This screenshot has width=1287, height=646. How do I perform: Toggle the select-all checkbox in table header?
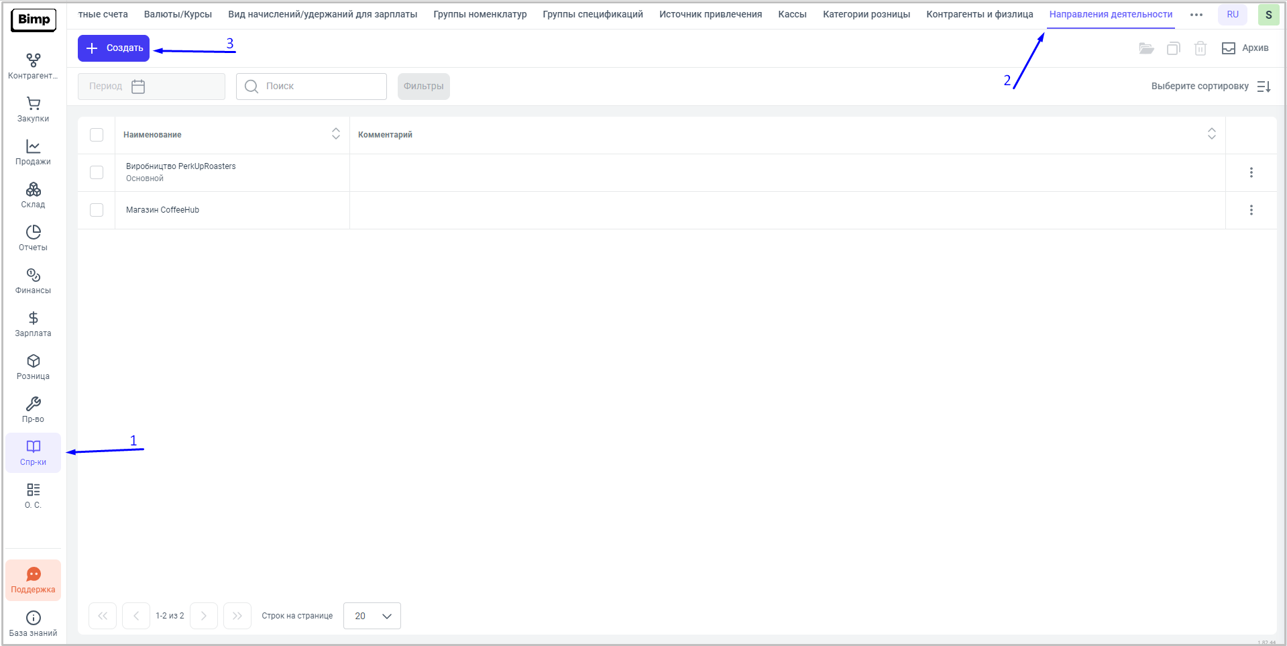point(97,135)
